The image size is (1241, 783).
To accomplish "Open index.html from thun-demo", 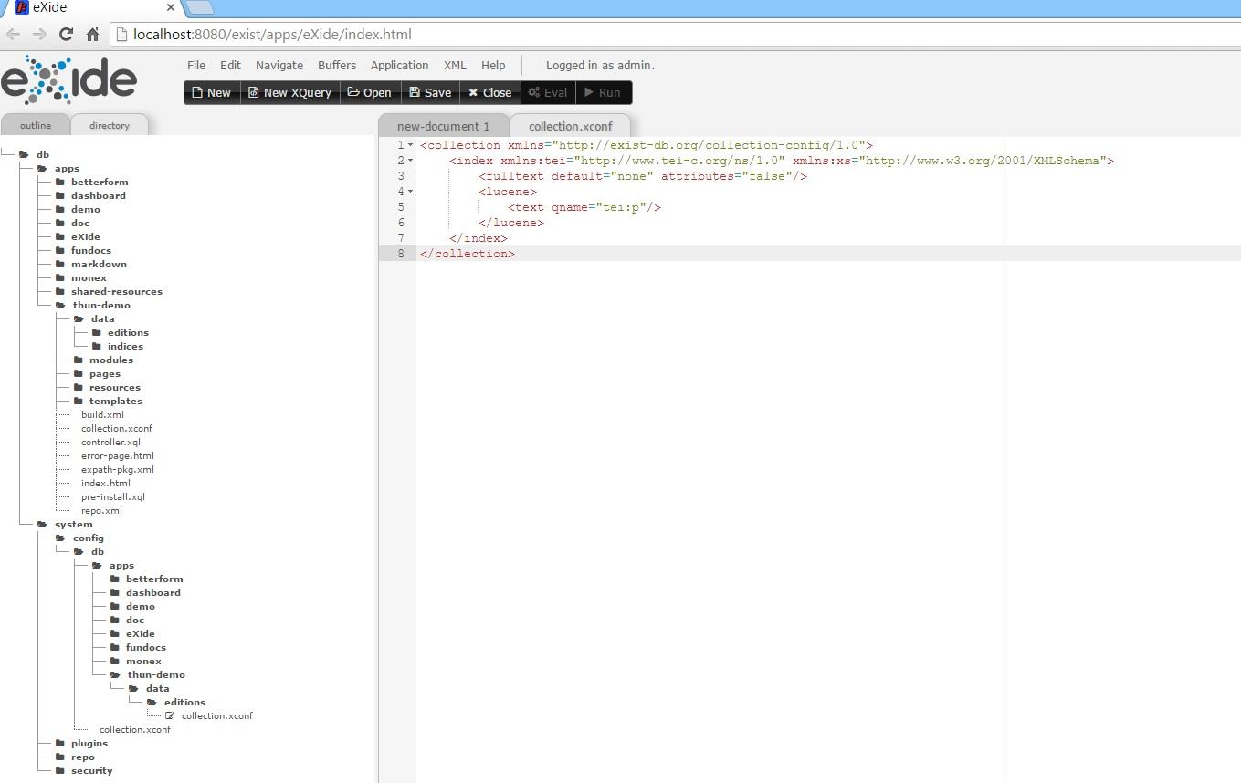I will 105,483.
